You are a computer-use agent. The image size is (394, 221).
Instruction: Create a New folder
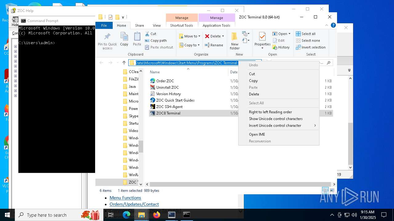pos(235,41)
